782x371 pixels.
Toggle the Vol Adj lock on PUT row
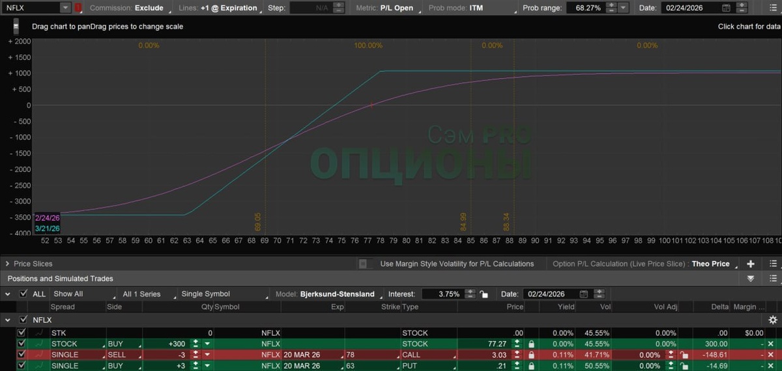click(684, 366)
